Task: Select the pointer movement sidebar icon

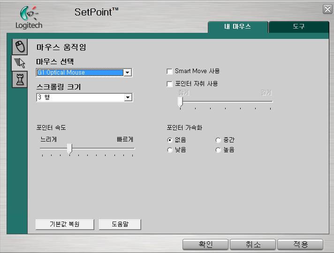Action: pyautogui.click(x=20, y=63)
